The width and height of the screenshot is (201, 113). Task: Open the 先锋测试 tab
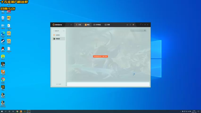click(97, 25)
